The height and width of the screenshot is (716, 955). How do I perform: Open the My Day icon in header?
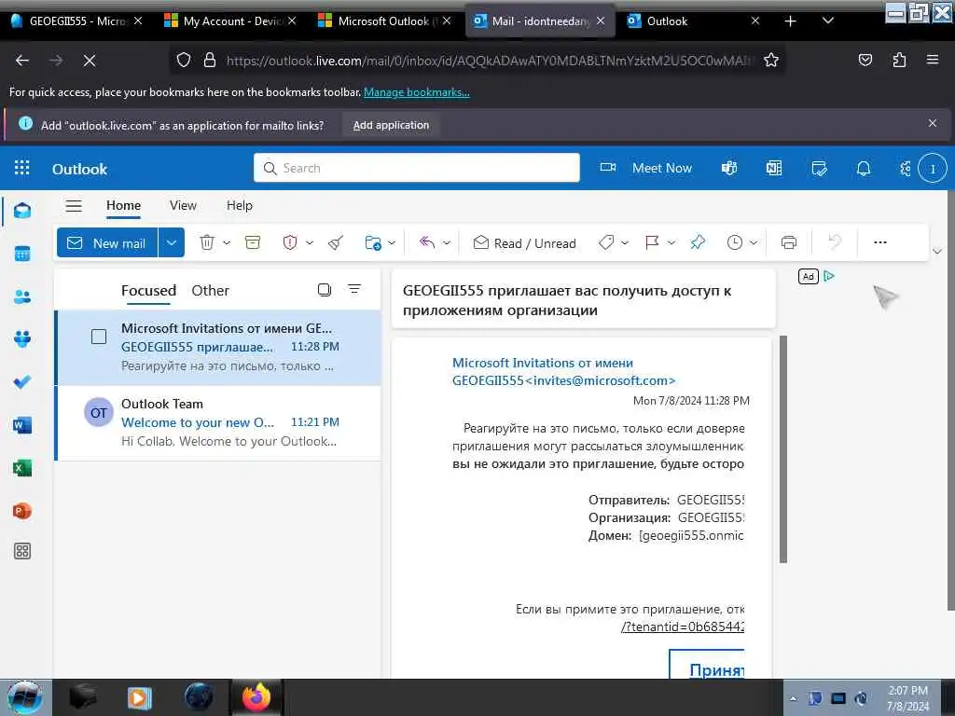point(819,168)
